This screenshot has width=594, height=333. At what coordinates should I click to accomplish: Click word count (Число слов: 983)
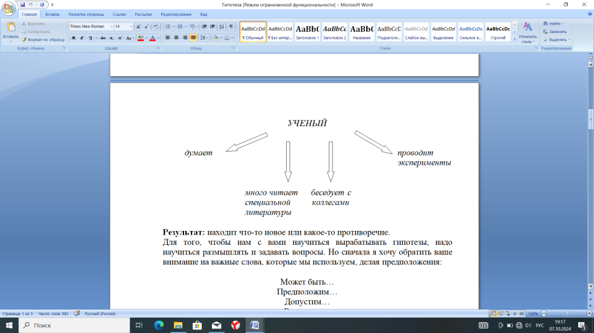(x=53, y=314)
